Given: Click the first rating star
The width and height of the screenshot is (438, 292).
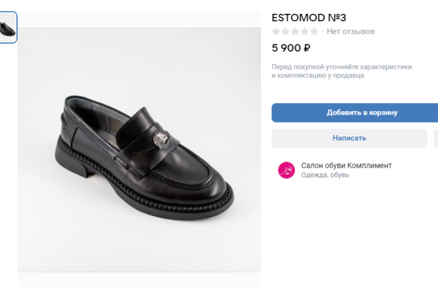Looking at the screenshot, I should [x=276, y=31].
